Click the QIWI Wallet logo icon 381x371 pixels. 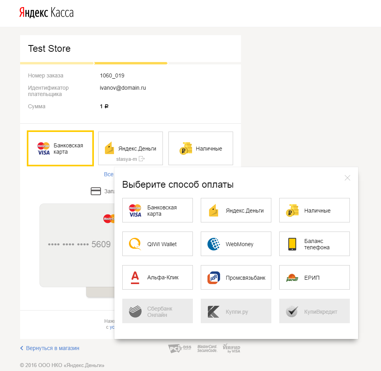click(x=135, y=244)
